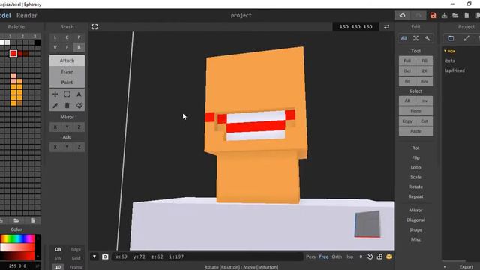Click the Save As download icon
The image size is (480, 270).
pyautogui.click(x=444, y=15)
